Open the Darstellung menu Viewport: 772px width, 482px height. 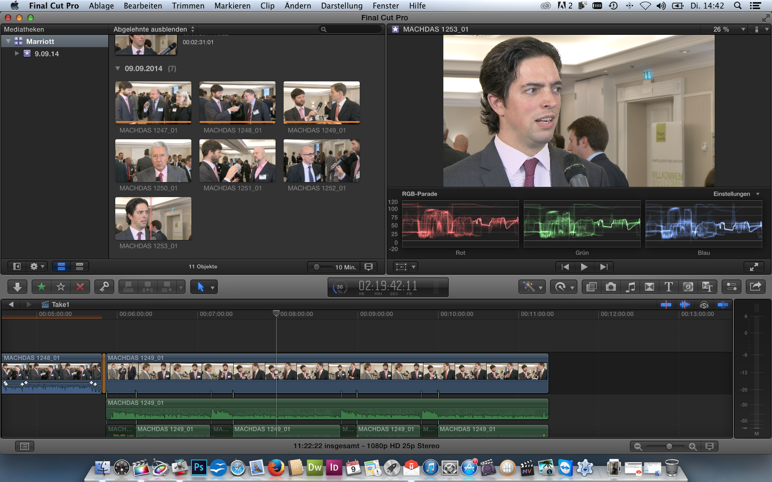click(x=342, y=6)
